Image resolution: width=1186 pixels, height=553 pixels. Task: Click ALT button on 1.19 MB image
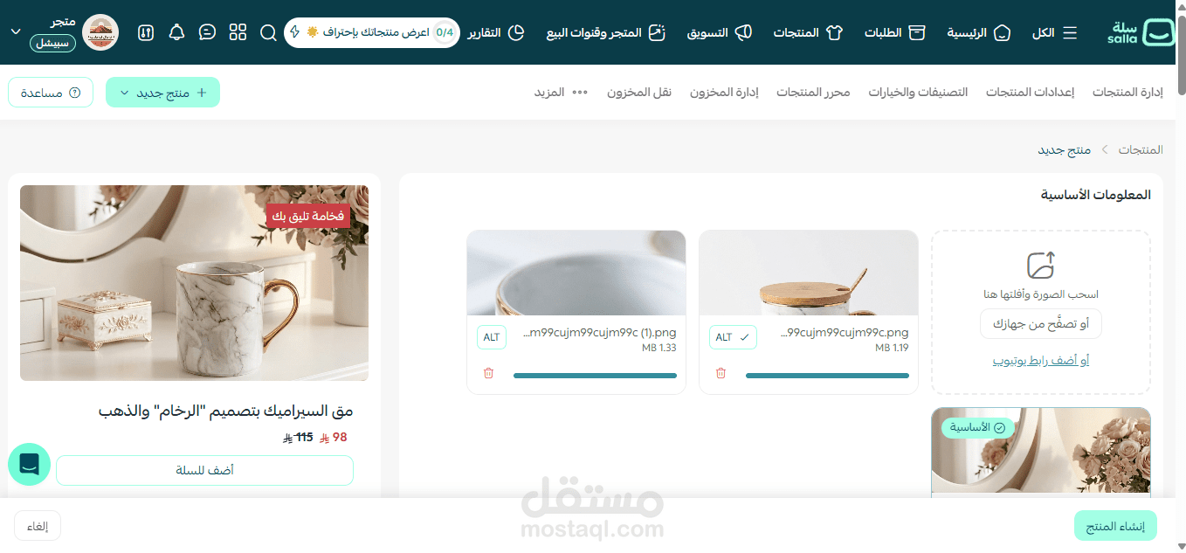733,337
